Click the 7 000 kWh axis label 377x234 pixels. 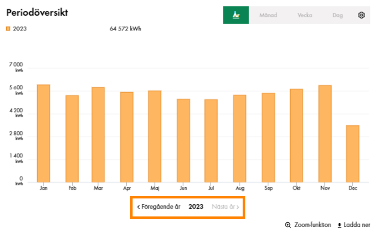coord(16,67)
